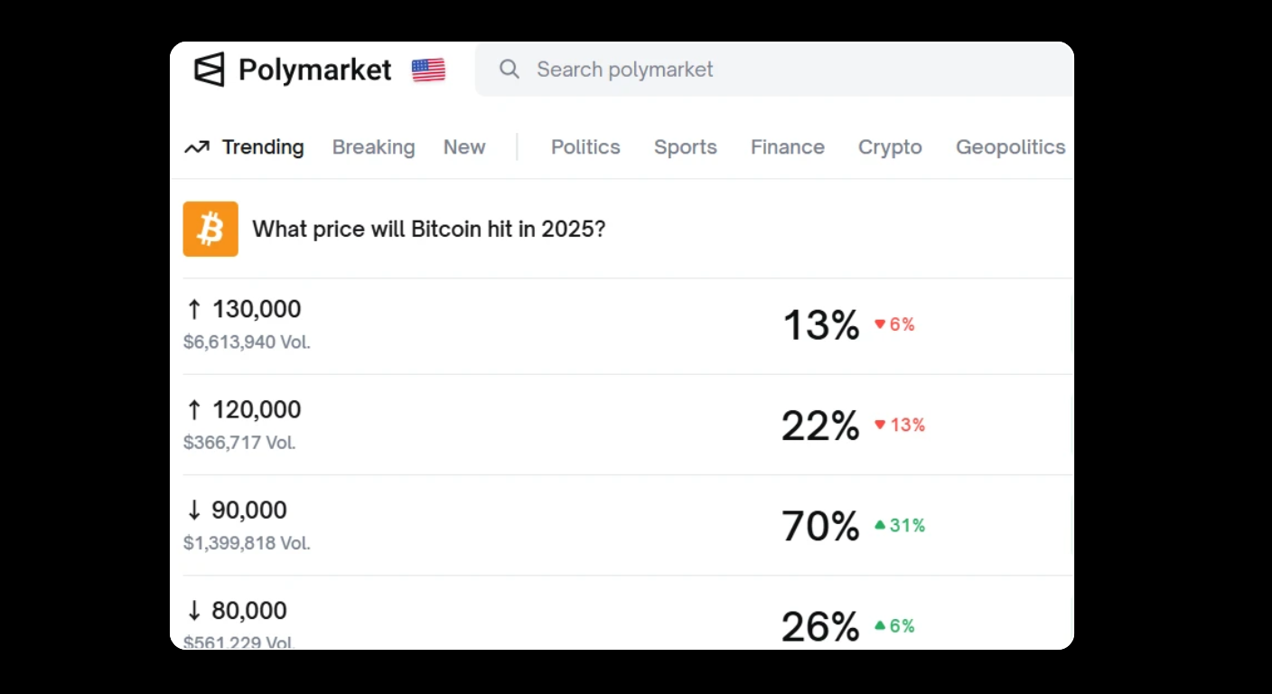Screen dimensions: 1272x694
Task: Switch to the Politics category tab
Action: tap(585, 146)
